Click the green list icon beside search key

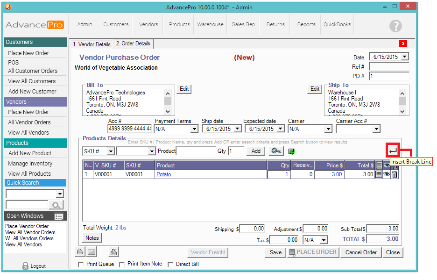291,151
